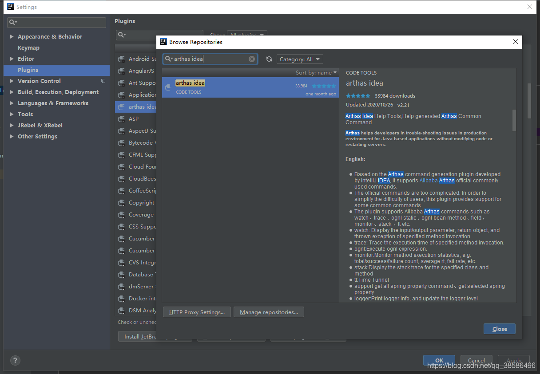Click the arthas idea search field
Screen dimensions: 540x374
[210, 59]
